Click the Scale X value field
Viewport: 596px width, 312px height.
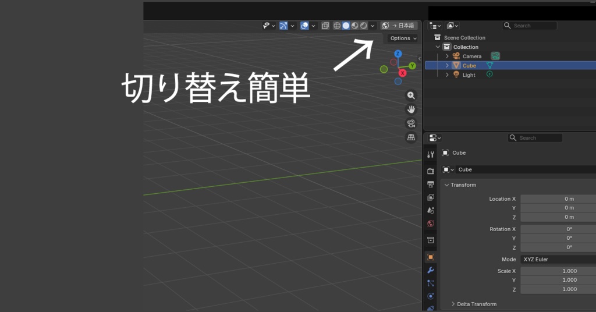[558, 271]
